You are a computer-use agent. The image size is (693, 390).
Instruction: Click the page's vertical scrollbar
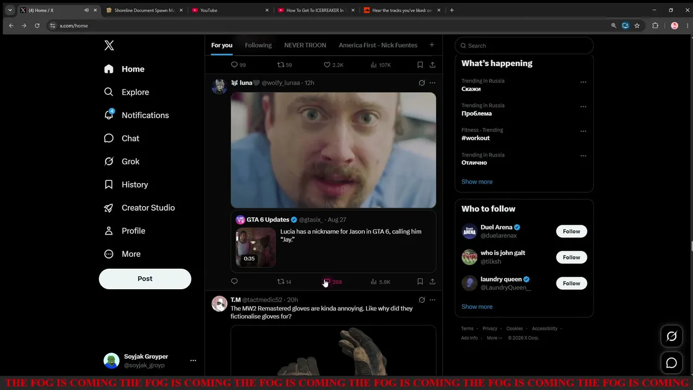pyautogui.click(x=691, y=245)
